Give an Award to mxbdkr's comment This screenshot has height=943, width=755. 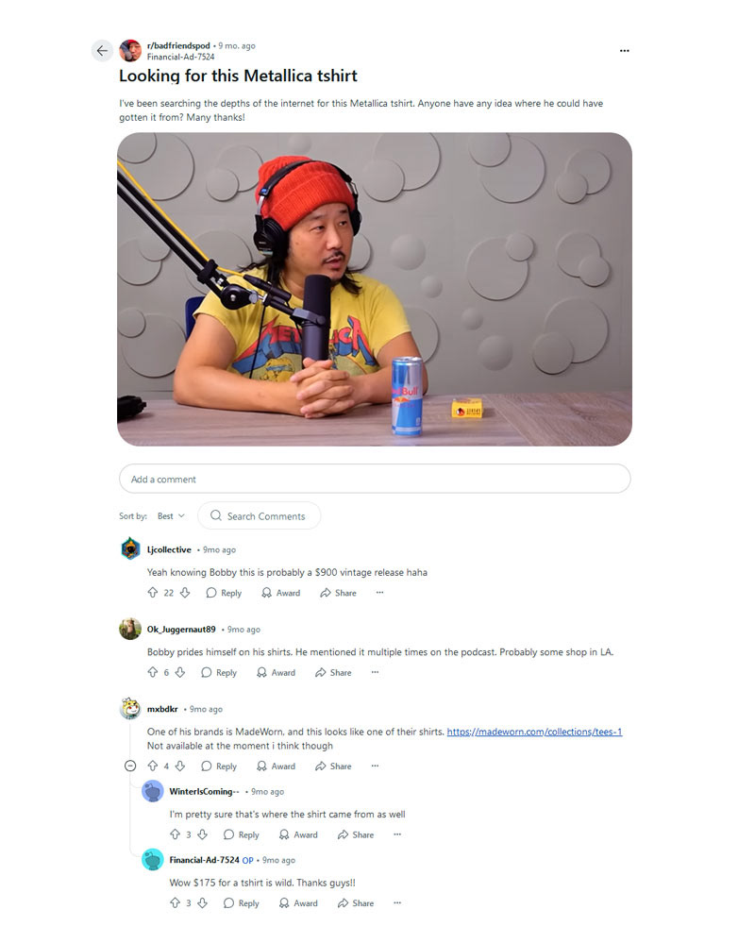pos(276,766)
